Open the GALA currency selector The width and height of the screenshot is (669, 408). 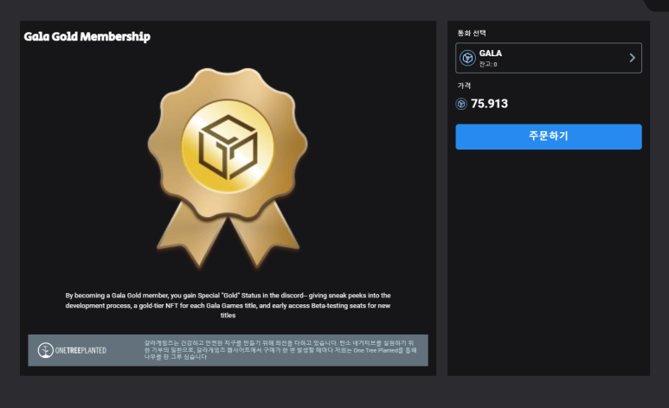click(x=548, y=58)
